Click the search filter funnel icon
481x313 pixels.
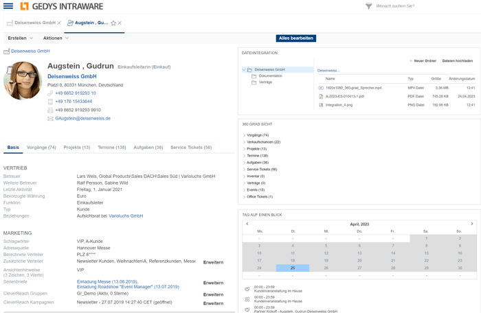[369, 5]
